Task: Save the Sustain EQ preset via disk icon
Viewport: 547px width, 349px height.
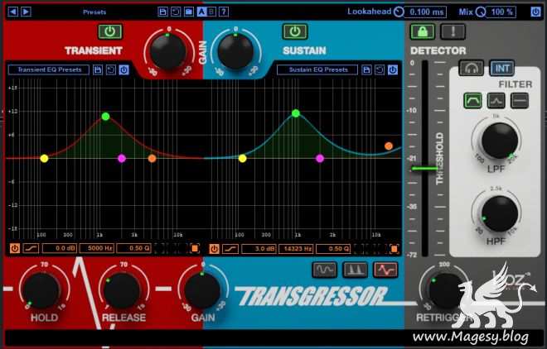Action: pos(366,70)
